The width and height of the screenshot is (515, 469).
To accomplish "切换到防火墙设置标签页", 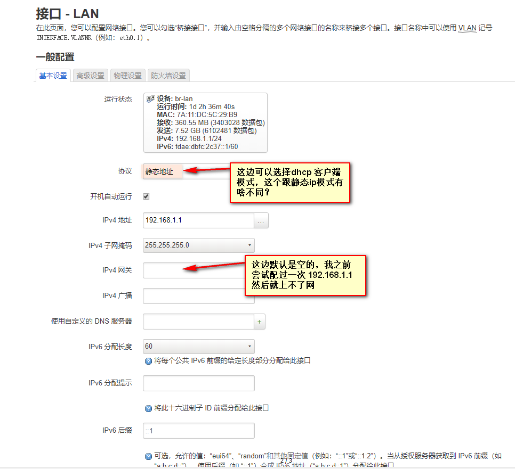I will pyautogui.click(x=168, y=75).
